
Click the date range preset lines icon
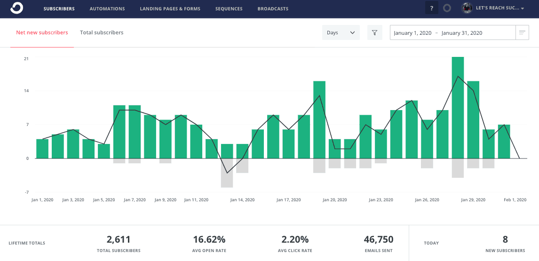tap(522, 32)
